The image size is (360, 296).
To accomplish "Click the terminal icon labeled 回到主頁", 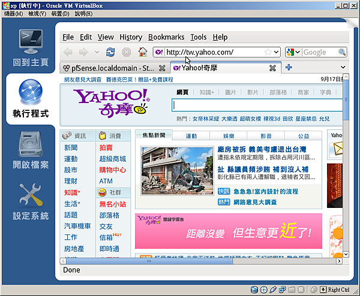I will 31,41.
